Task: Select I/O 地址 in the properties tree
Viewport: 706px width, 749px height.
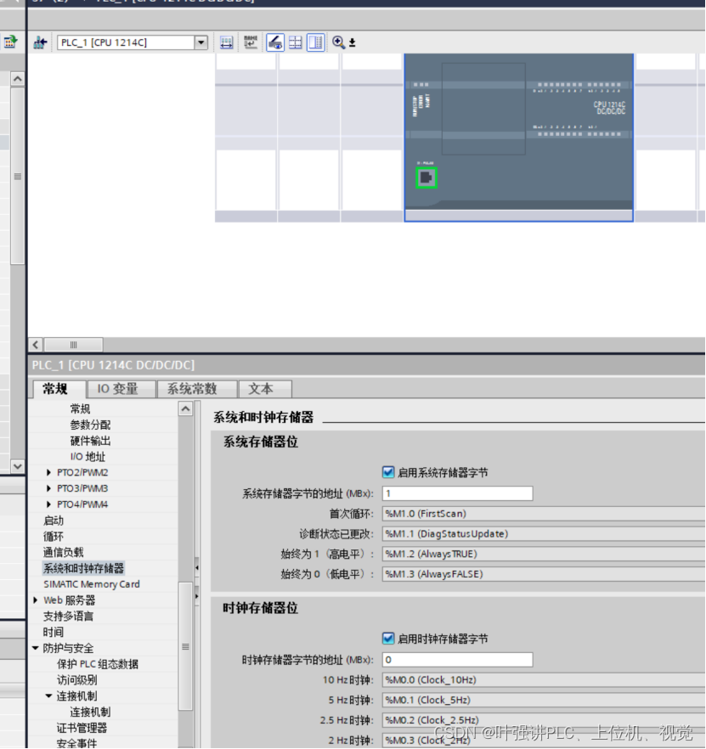Action: click(x=88, y=457)
